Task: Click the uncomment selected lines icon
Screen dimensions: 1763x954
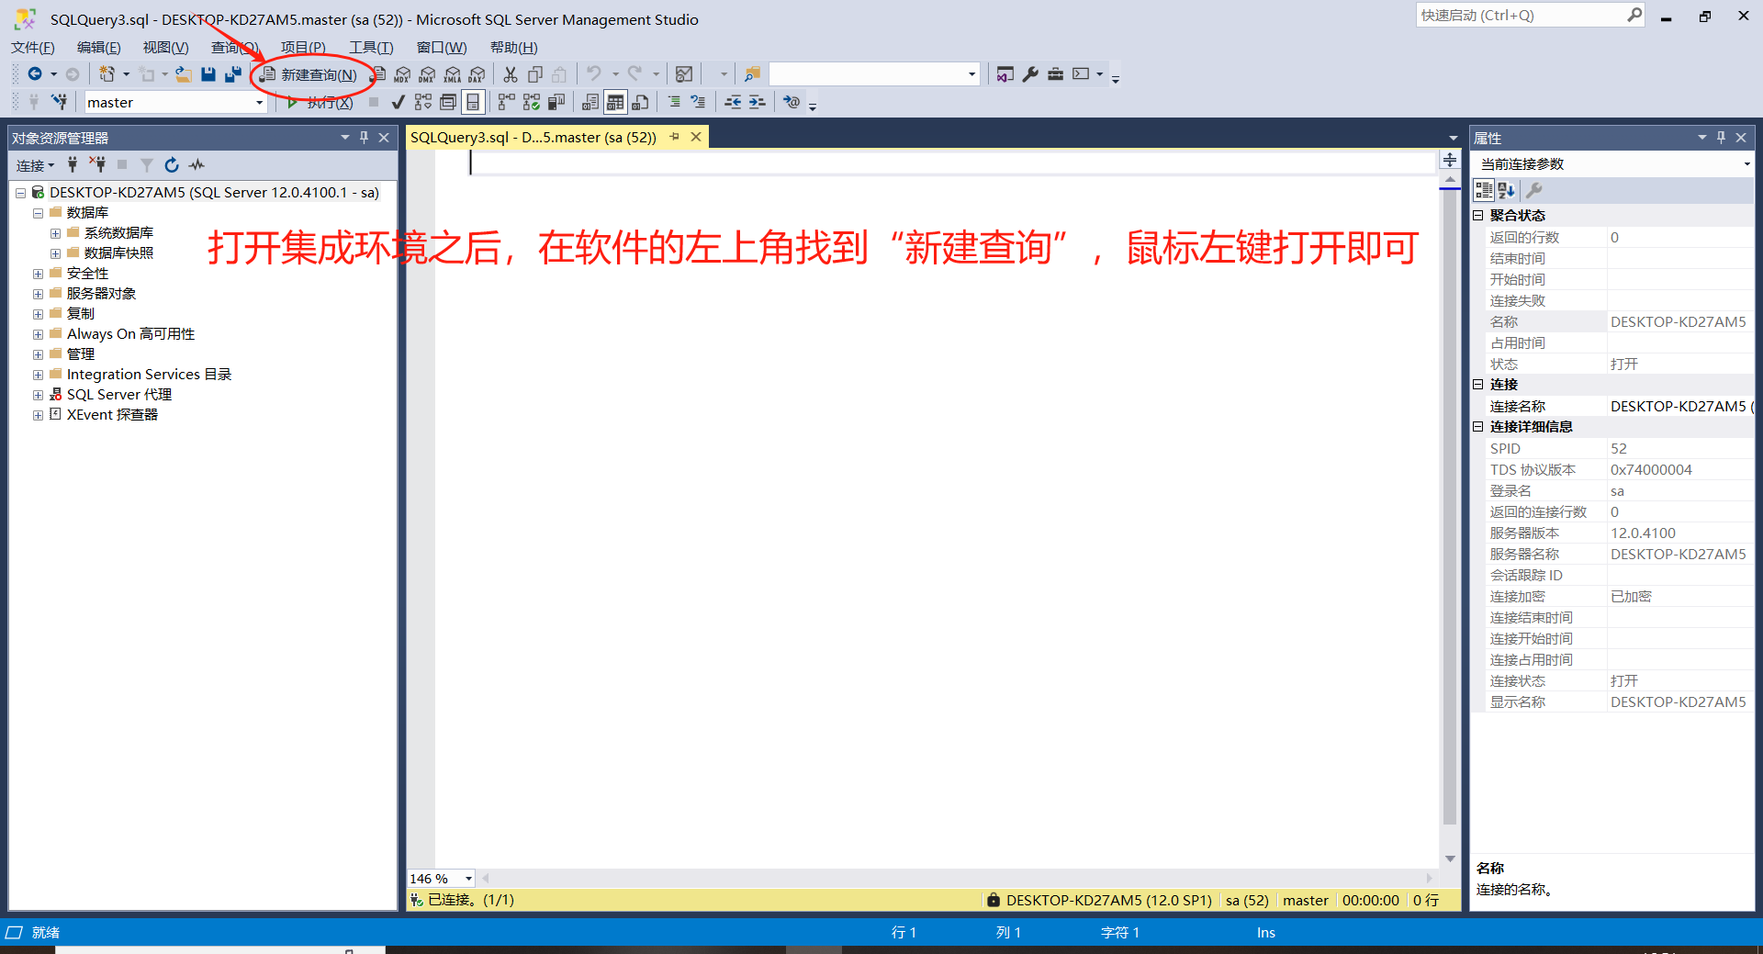Action: [x=699, y=103]
